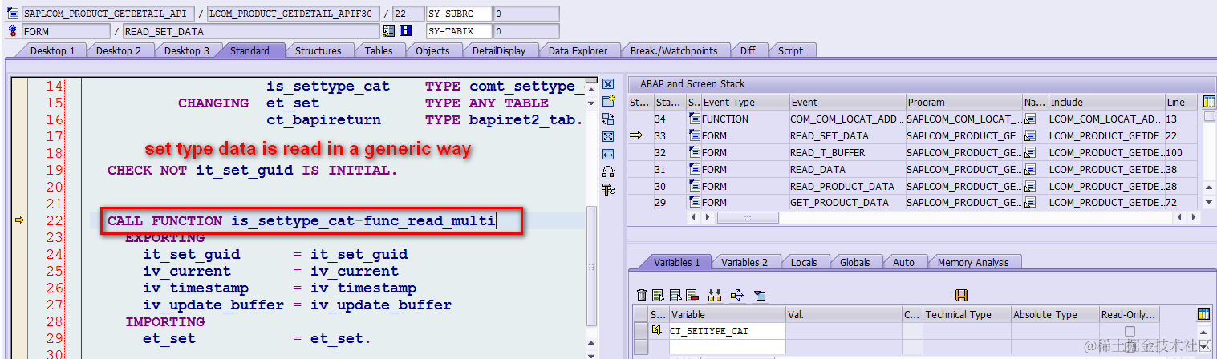Switch to the Desktop 3 tab

click(187, 50)
